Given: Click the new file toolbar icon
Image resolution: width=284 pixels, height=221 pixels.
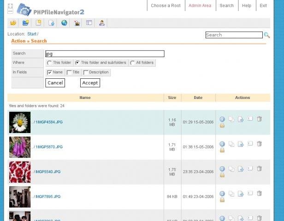Looking at the screenshot, I should 39,23.
